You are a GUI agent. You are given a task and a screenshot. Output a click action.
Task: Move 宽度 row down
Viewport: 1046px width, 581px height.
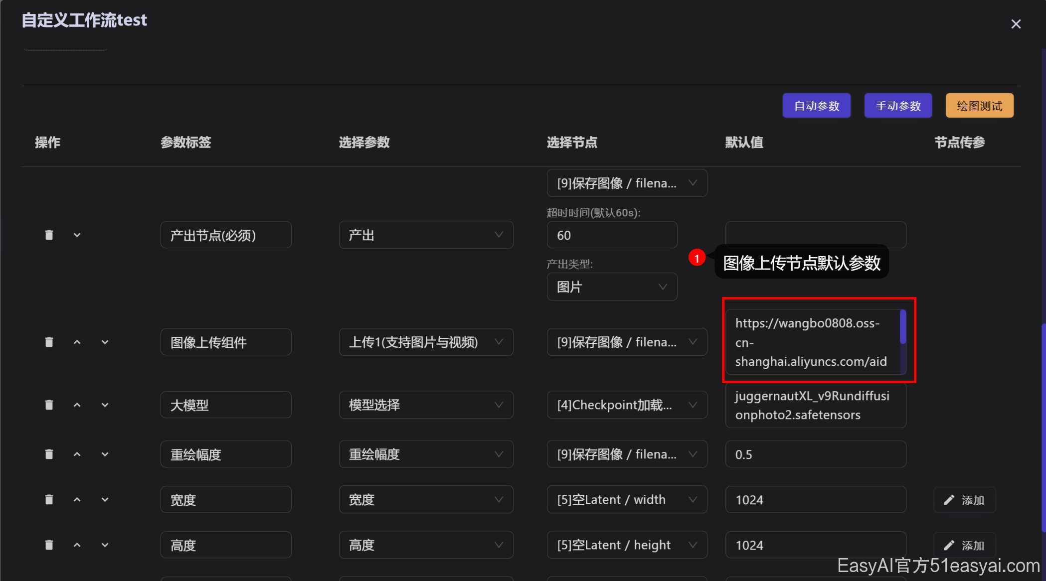pyautogui.click(x=105, y=499)
